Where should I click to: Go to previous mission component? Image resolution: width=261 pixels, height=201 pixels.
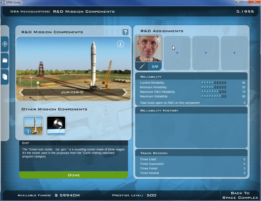click(x=22, y=92)
